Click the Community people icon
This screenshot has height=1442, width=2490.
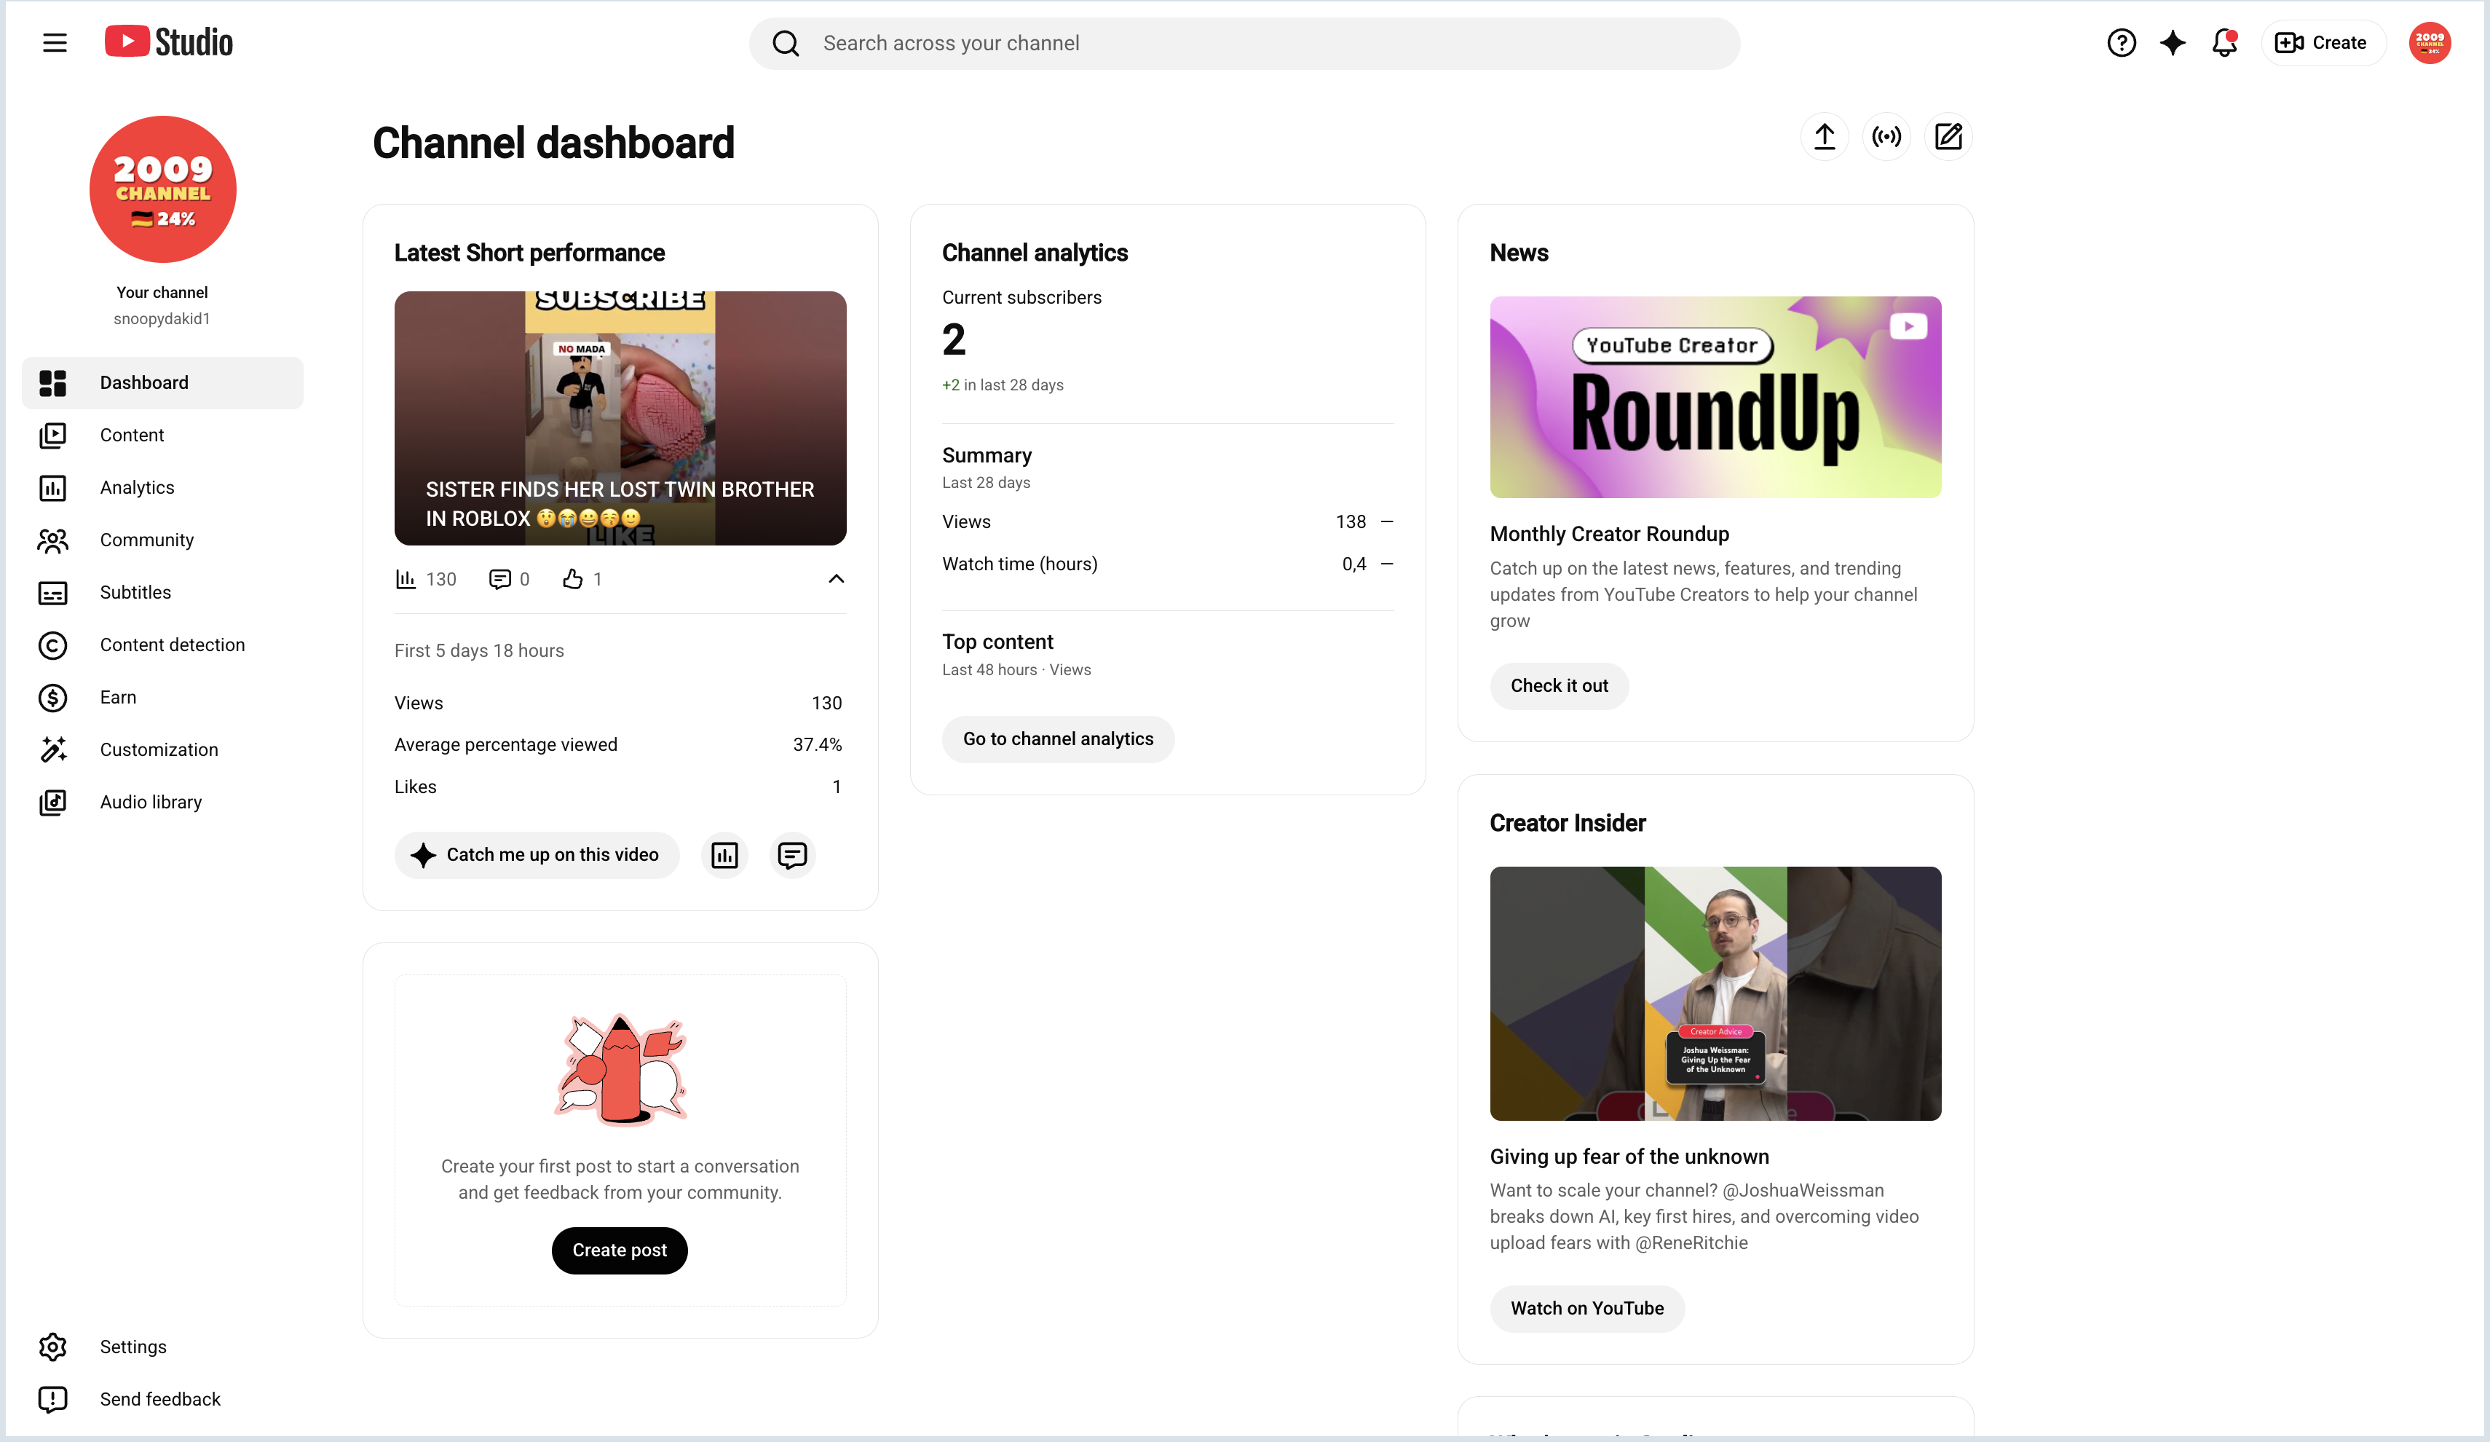coord(52,540)
